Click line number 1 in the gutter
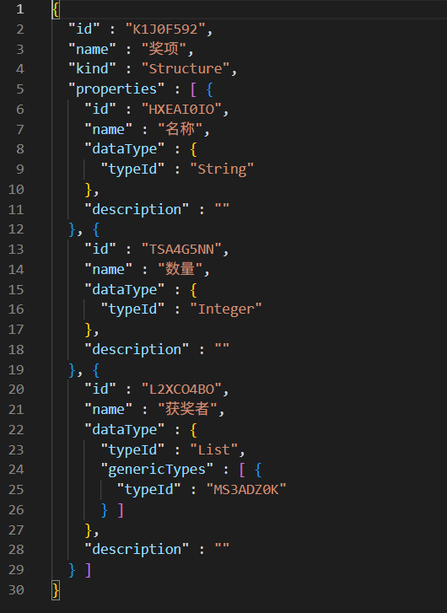The image size is (447, 613). (x=20, y=9)
